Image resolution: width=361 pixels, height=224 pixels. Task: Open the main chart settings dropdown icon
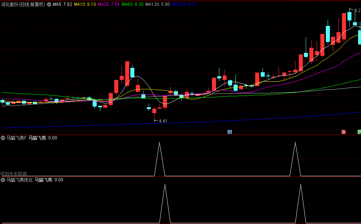49,4
